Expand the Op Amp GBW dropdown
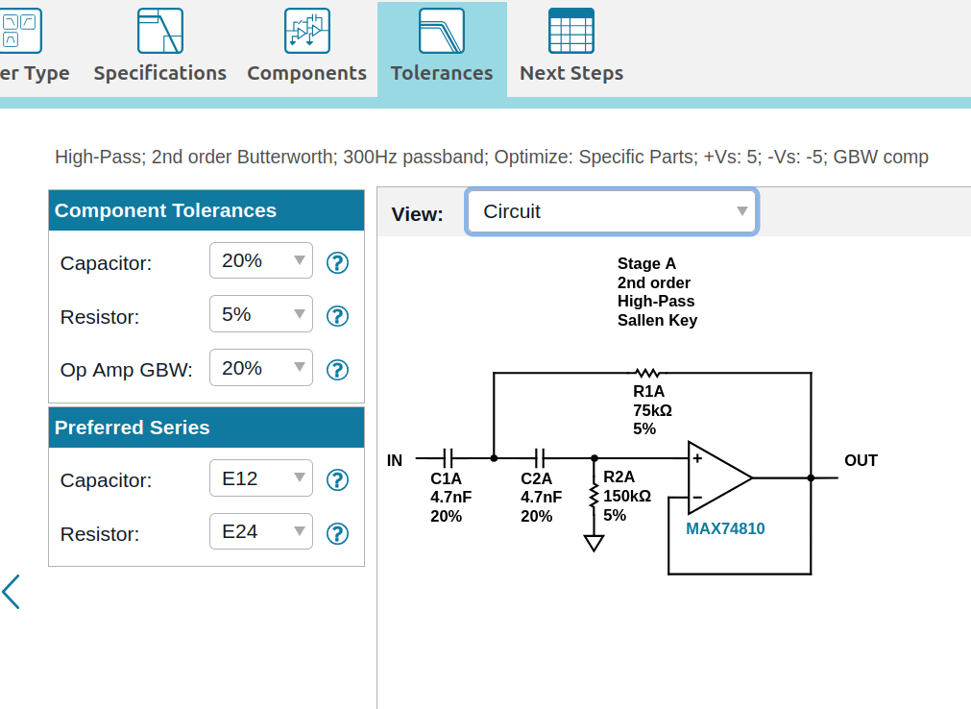The image size is (971, 709). pos(260,368)
